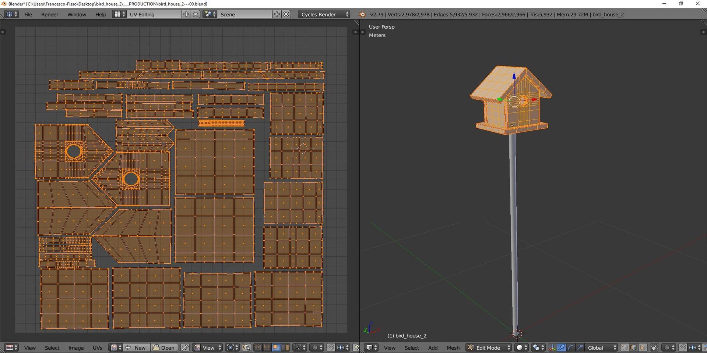707x353 pixels.
Task: Toggle UV sync selection icon
Action: point(246,347)
